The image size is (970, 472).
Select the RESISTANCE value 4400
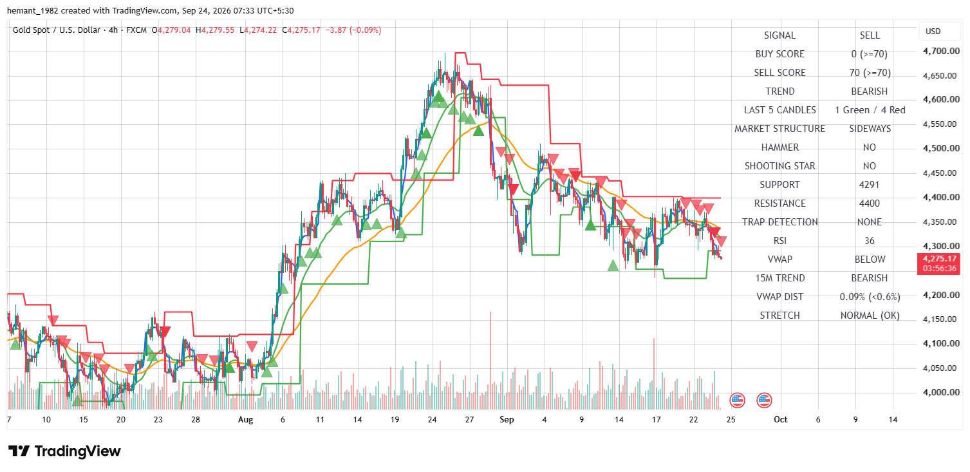pyautogui.click(x=870, y=203)
